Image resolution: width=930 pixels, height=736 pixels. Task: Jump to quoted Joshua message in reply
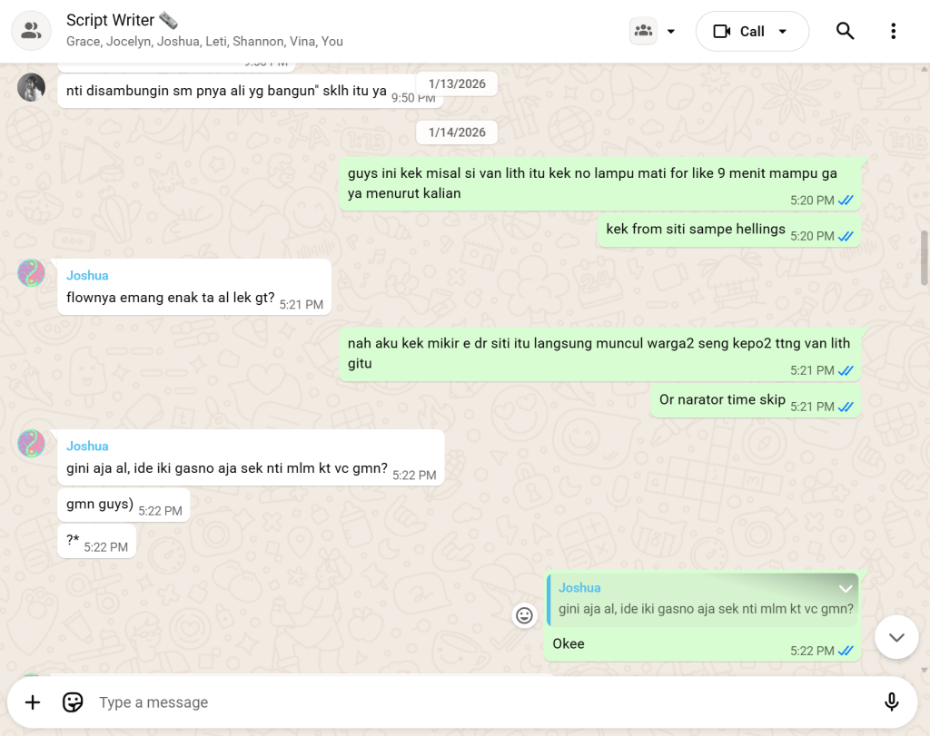click(704, 600)
